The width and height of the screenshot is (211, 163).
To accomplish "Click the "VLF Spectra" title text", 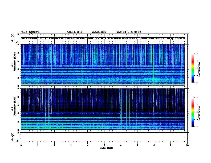I will 30,32.
